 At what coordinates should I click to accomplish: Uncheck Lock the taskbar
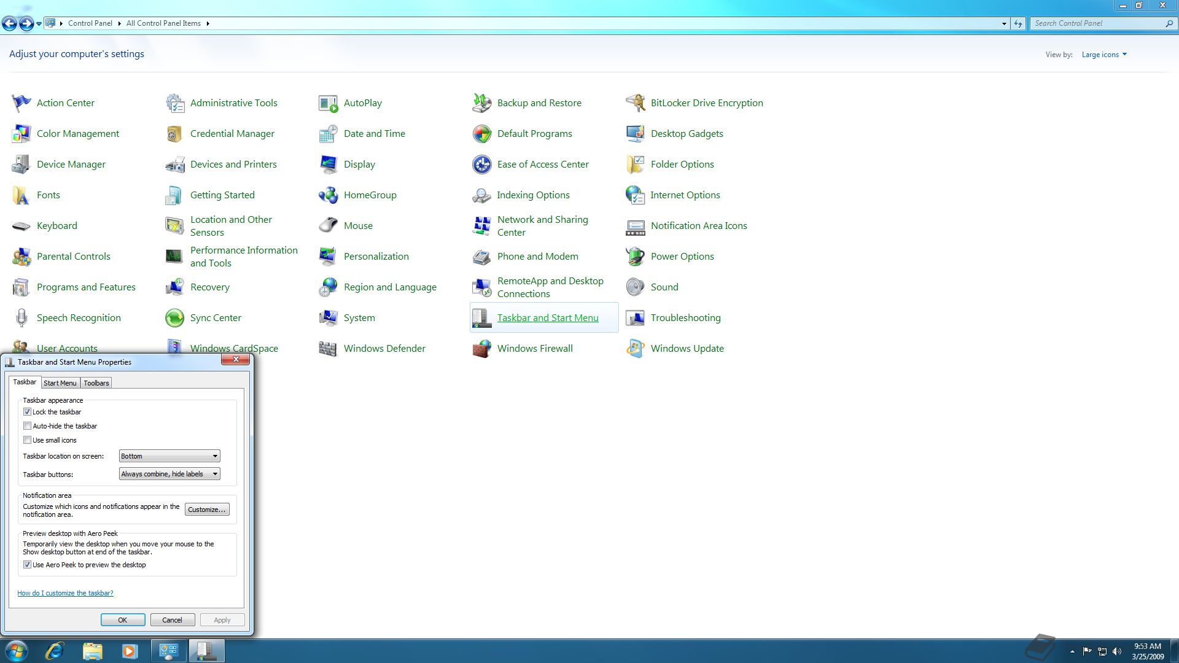[x=27, y=412]
